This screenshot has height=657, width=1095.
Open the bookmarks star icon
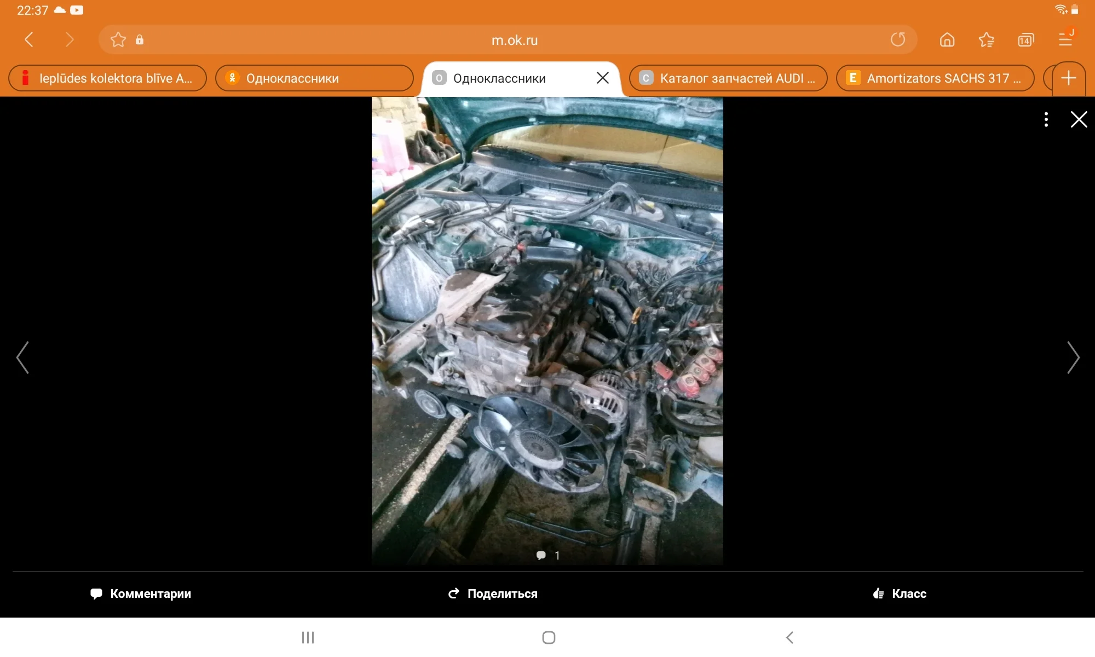pos(987,39)
